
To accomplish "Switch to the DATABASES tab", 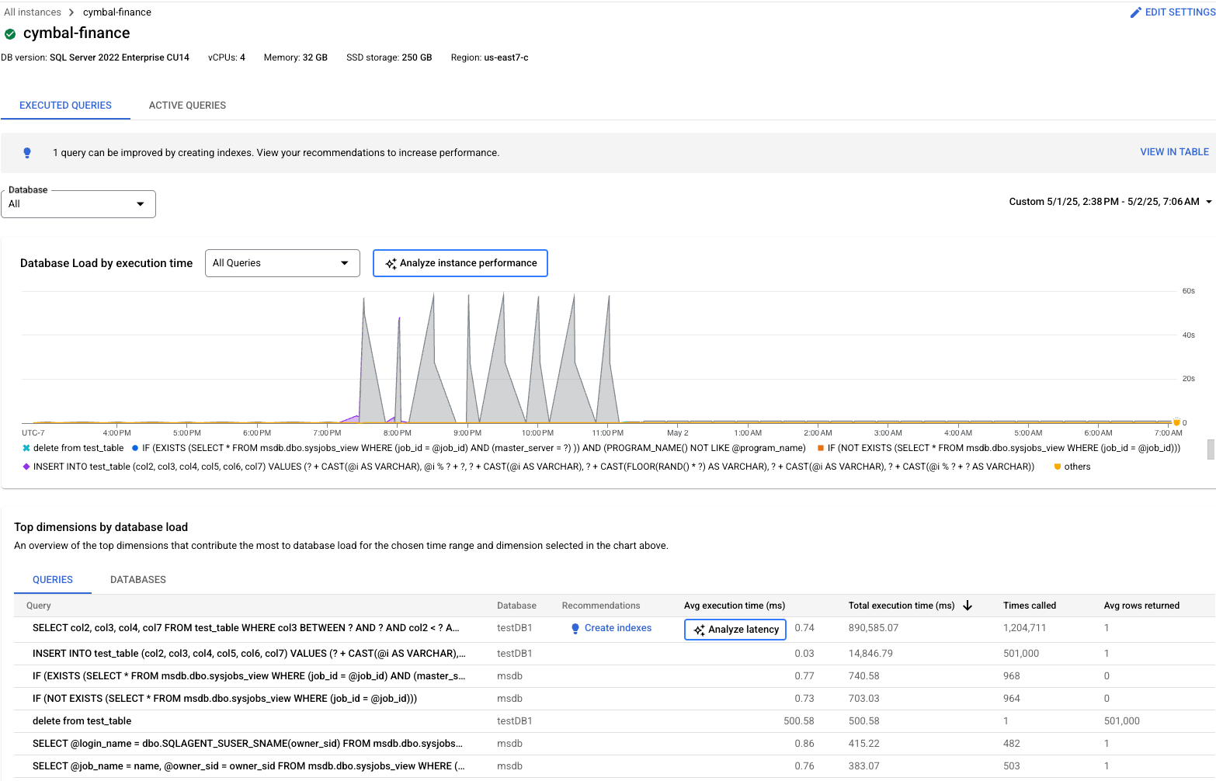I will click(137, 579).
